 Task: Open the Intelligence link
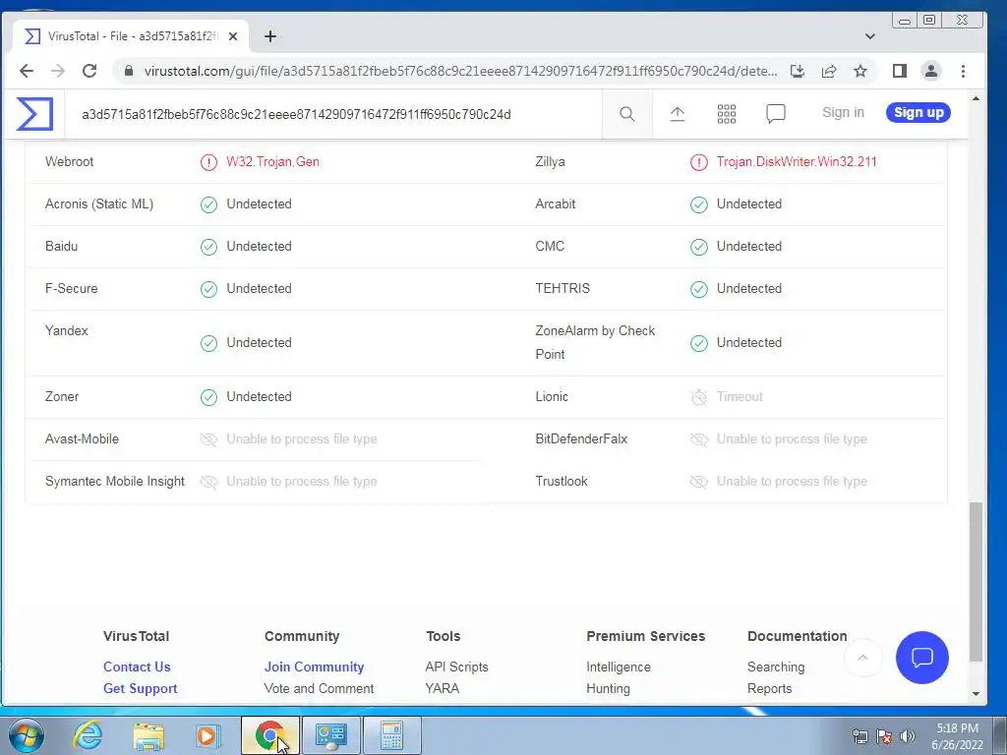click(x=619, y=667)
